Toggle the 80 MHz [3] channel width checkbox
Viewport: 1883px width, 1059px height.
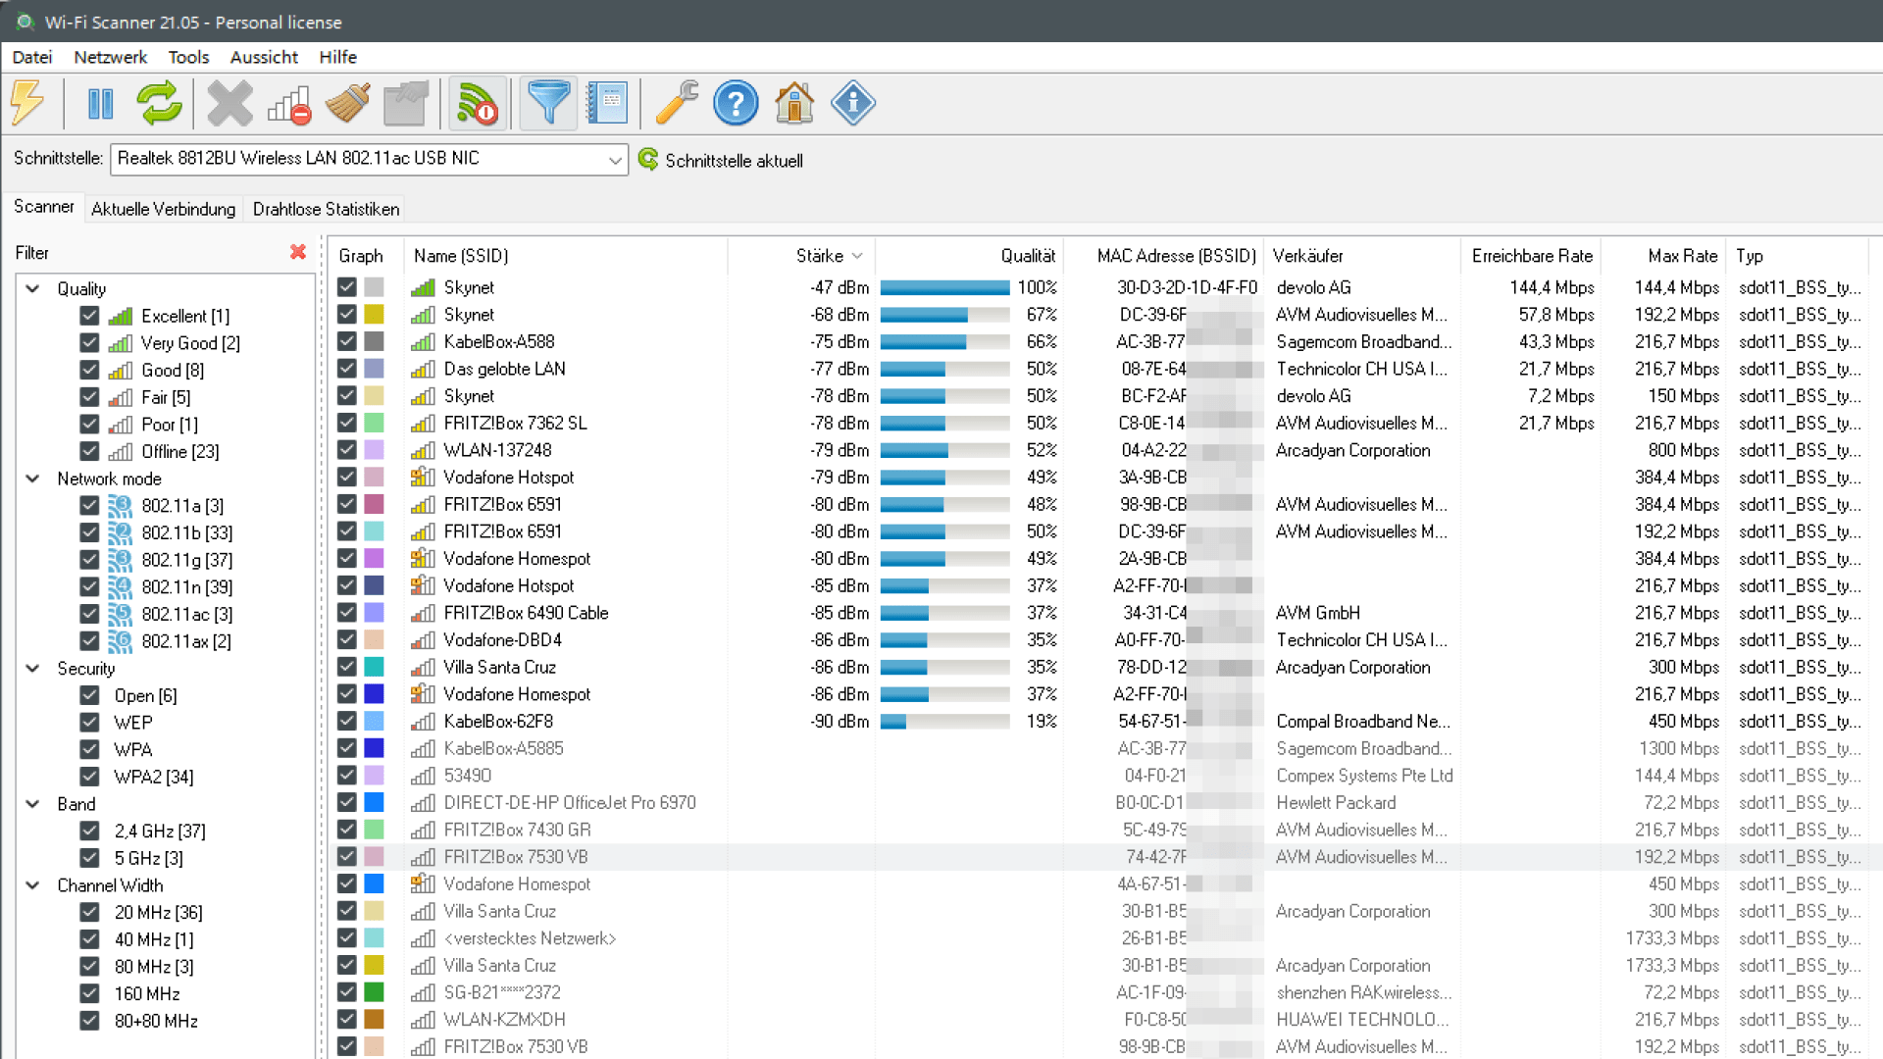tap(89, 966)
